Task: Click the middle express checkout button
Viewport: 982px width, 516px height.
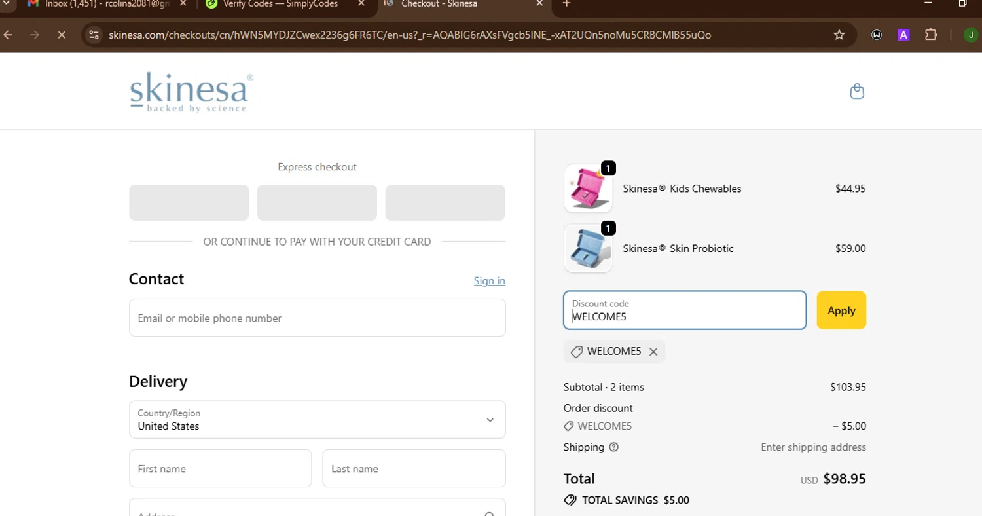Action: 317,202
